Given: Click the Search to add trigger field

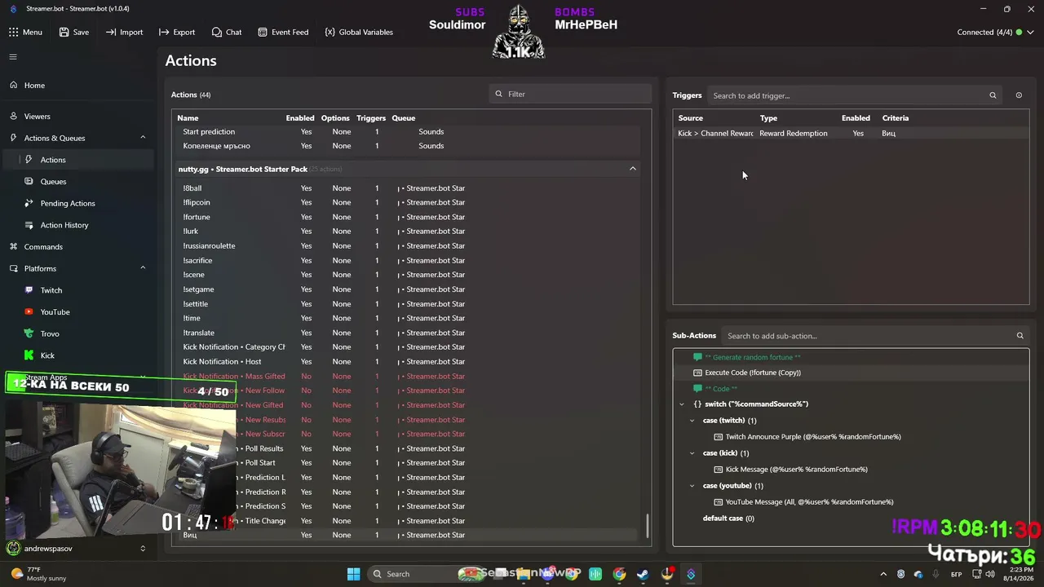Looking at the screenshot, I should [x=855, y=95].
